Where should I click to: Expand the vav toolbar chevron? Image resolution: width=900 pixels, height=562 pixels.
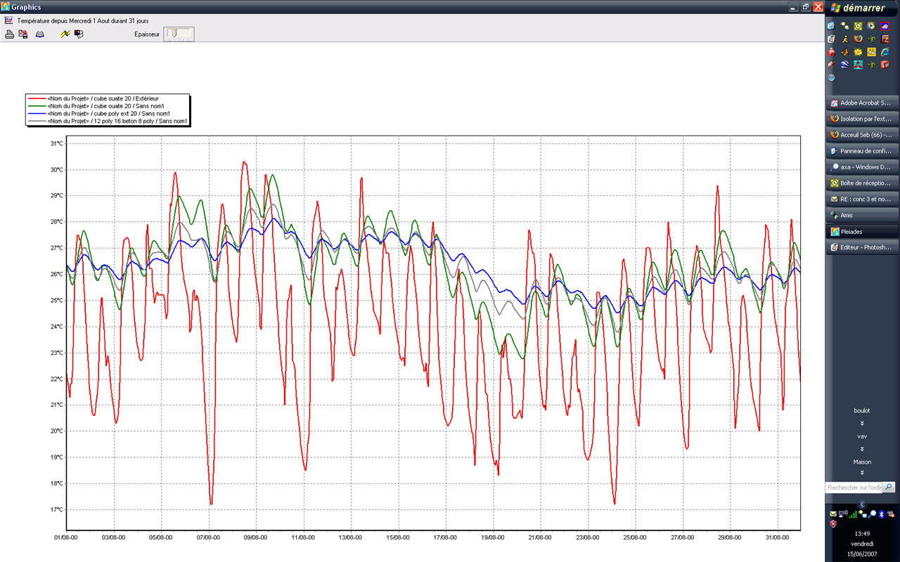click(x=862, y=449)
